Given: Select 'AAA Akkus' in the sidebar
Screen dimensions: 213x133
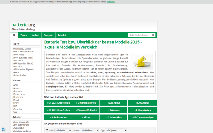Looking at the screenshot, I should 18,61.
